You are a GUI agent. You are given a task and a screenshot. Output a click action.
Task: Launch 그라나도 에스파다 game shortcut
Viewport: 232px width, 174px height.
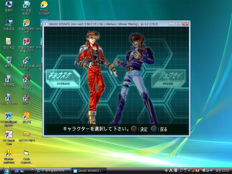click(x=26, y=82)
